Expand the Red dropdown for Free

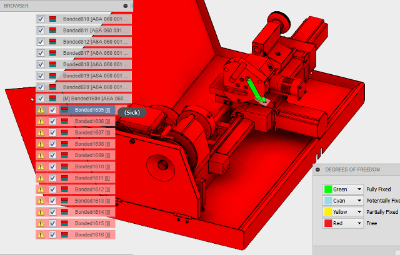(x=359, y=223)
